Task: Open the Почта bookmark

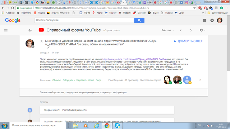Action: point(85,13)
